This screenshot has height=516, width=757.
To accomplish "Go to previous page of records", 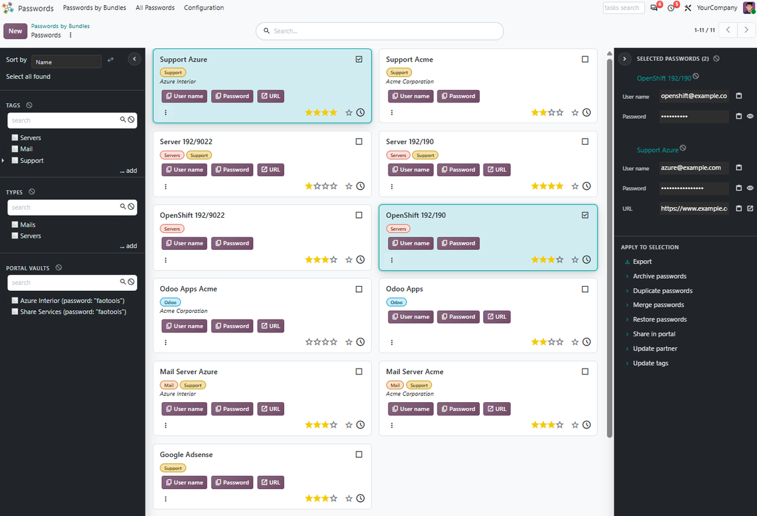I will point(728,30).
